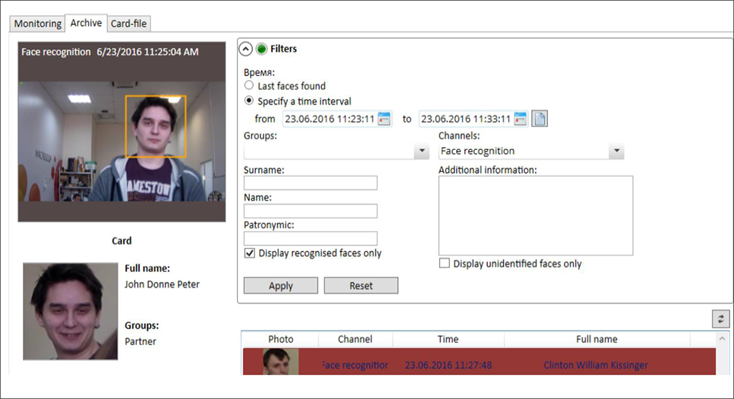This screenshot has height=399, width=734.
Task: Click the John Donne Peter card photo
Action: pyautogui.click(x=70, y=311)
